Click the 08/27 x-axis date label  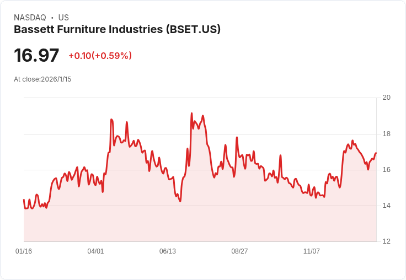pyautogui.click(x=239, y=251)
